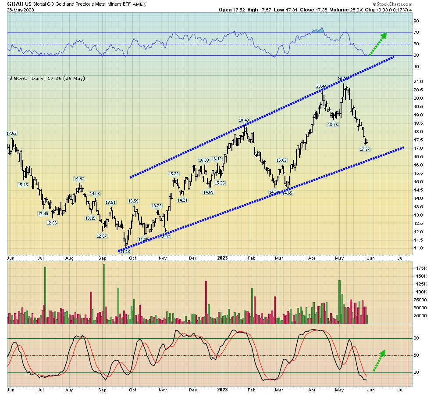Screen dimensions: 434x394
Task: Click the 18.75 price label
Action: click(x=333, y=124)
